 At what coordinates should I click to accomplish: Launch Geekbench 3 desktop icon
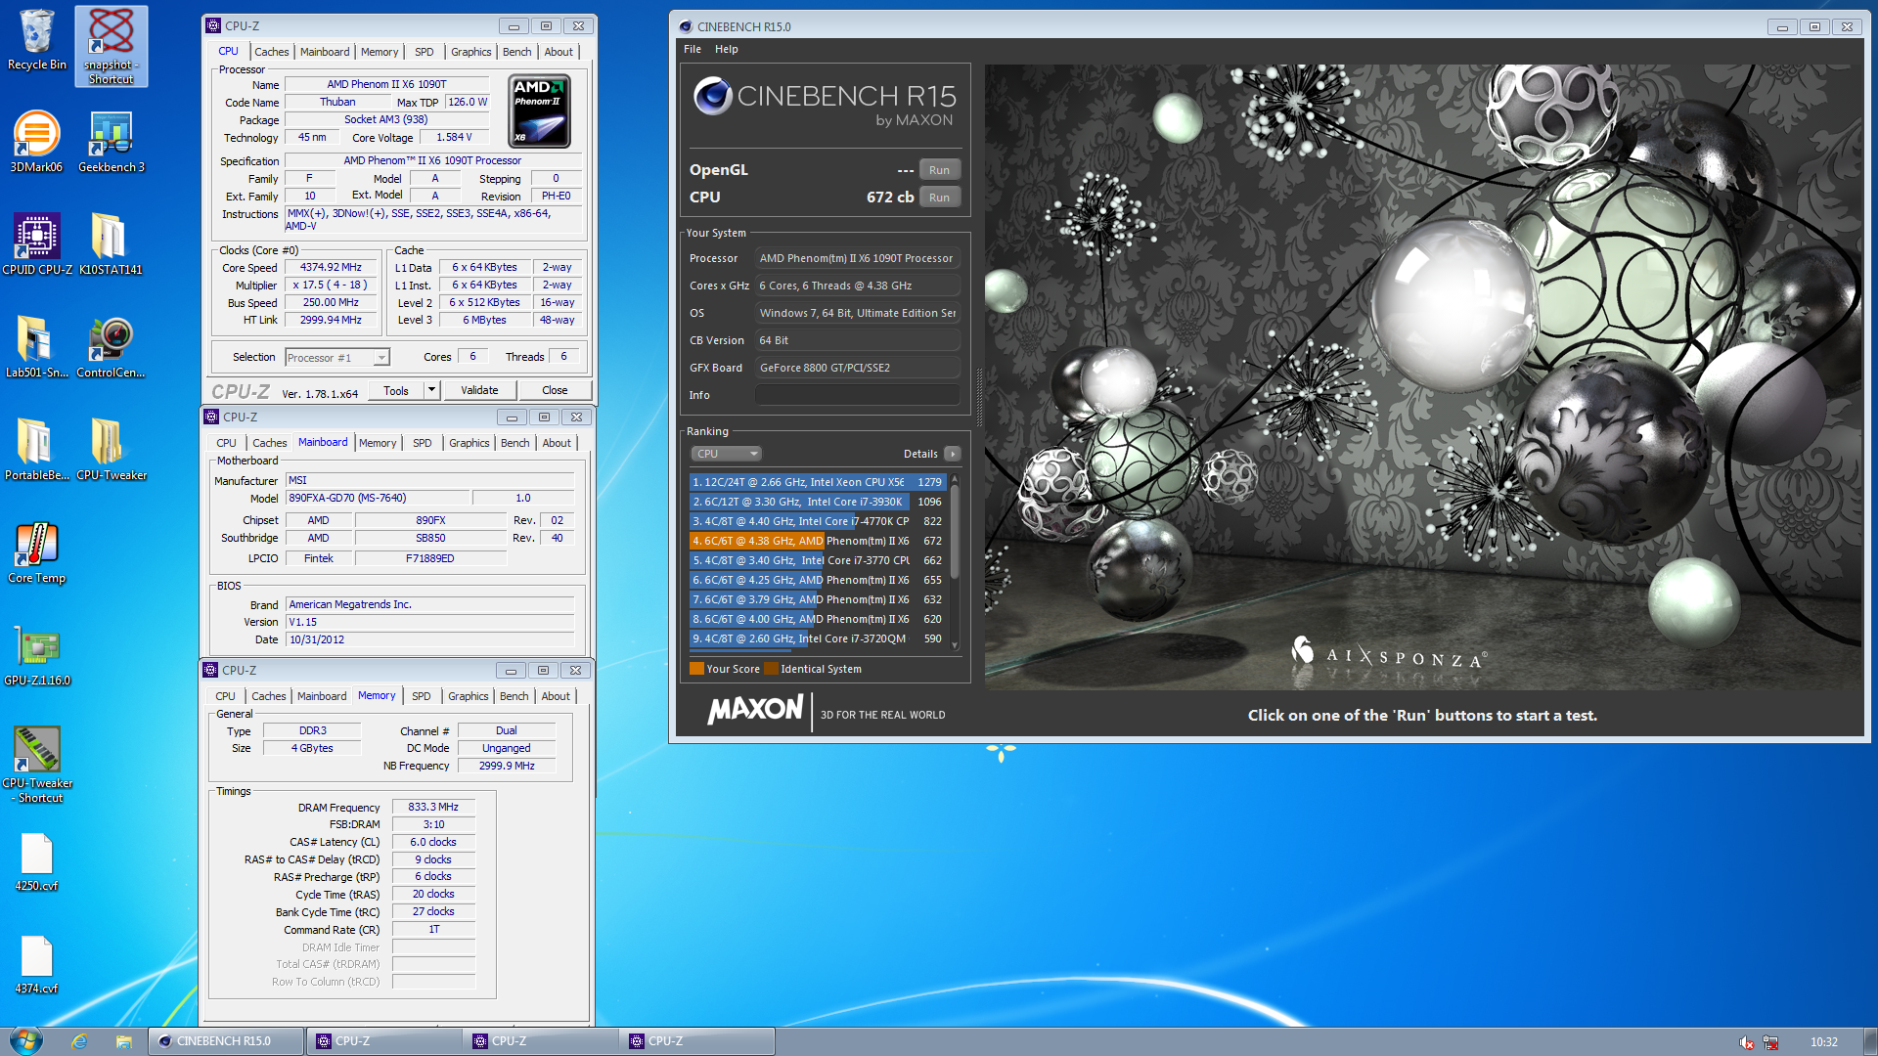pos(112,142)
